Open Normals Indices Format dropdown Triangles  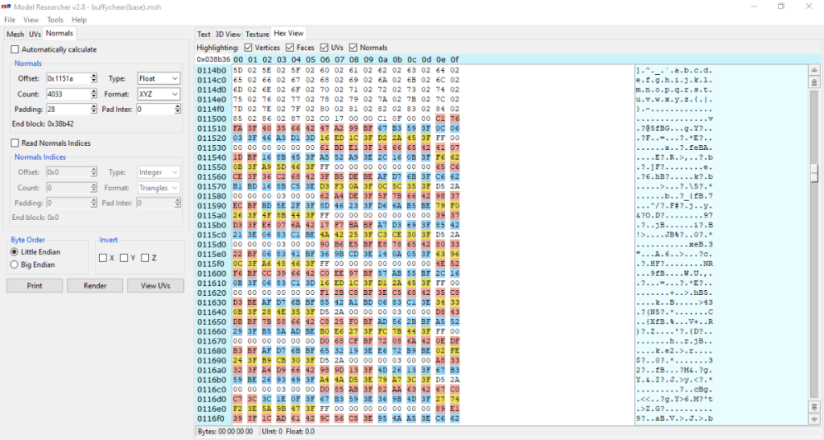point(158,188)
